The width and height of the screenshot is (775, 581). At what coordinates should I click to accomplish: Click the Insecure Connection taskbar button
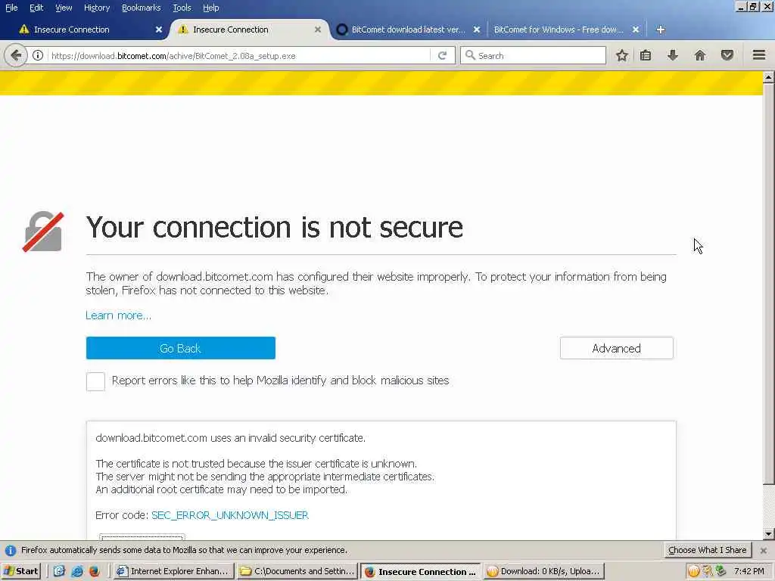tap(421, 571)
